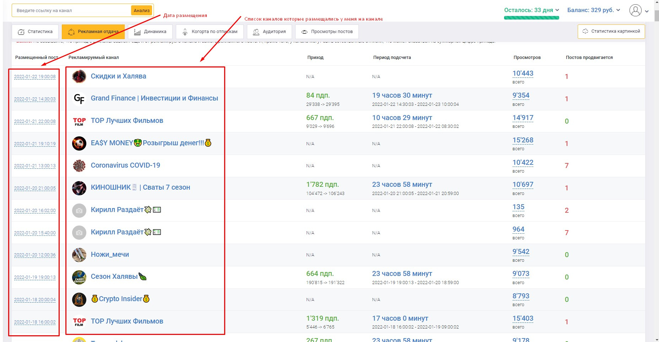Viewport: 659px width, 342px height.
Task: Switch to Когорта по отпискам tab
Action: pyautogui.click(x=210, y=32)
